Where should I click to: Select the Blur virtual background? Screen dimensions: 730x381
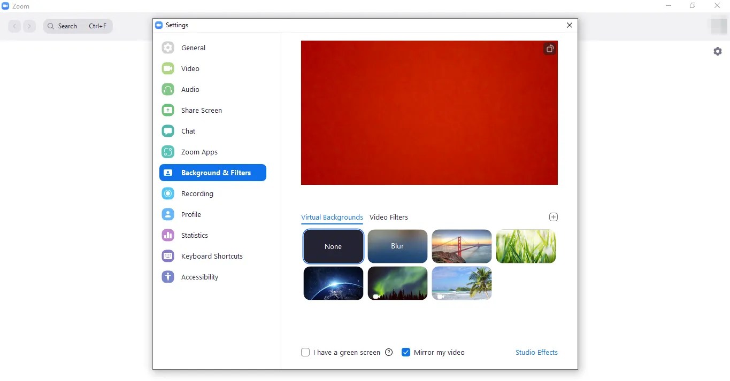tap(397, 246)
